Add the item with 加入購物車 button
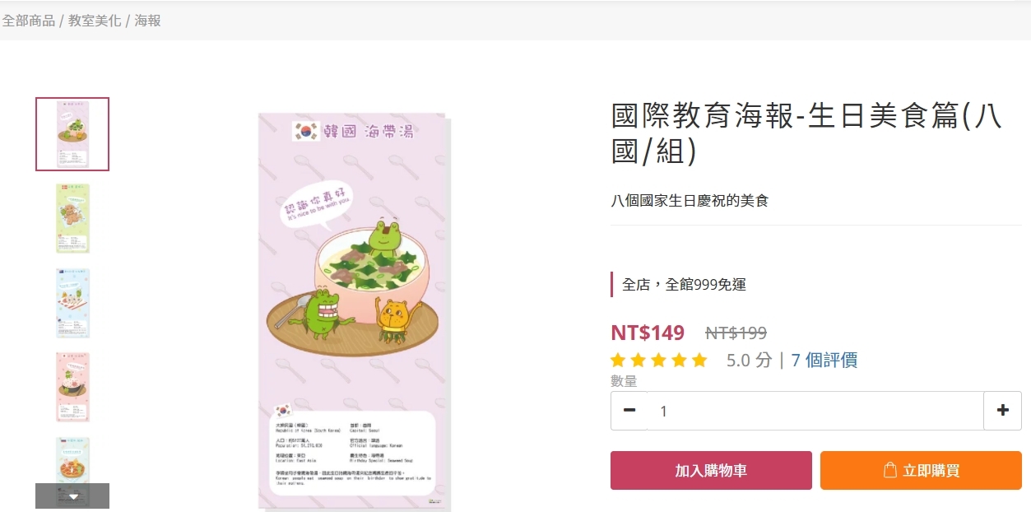The height and width of the screenshot is (512, 1031). 711,471
